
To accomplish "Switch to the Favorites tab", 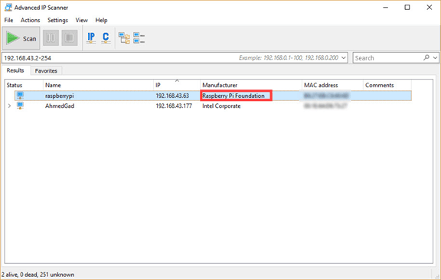I will (46, 71).
